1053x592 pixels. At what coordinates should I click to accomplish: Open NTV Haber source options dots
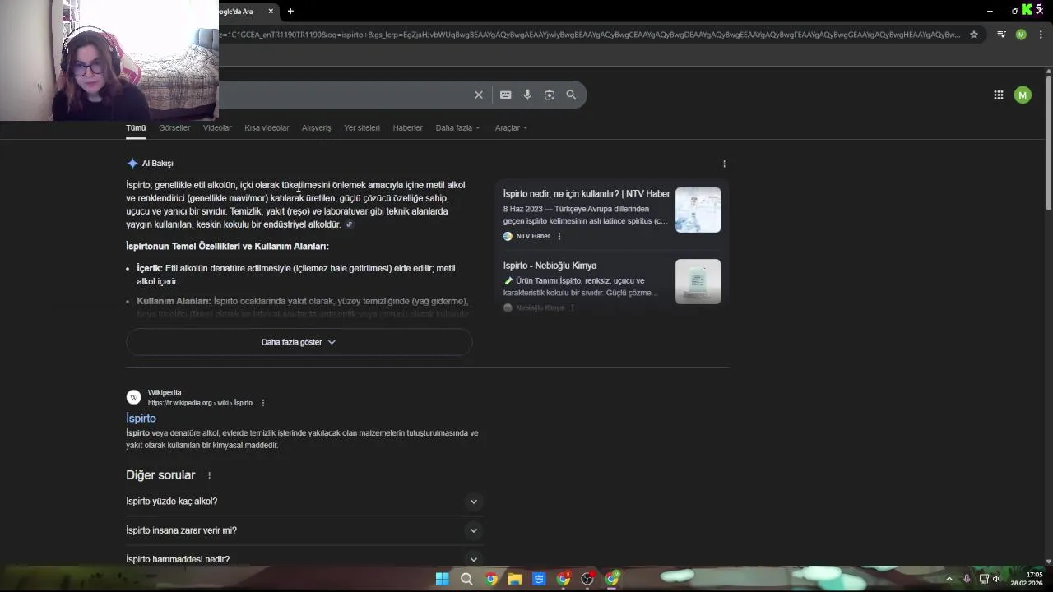click(x=559, y=236)
